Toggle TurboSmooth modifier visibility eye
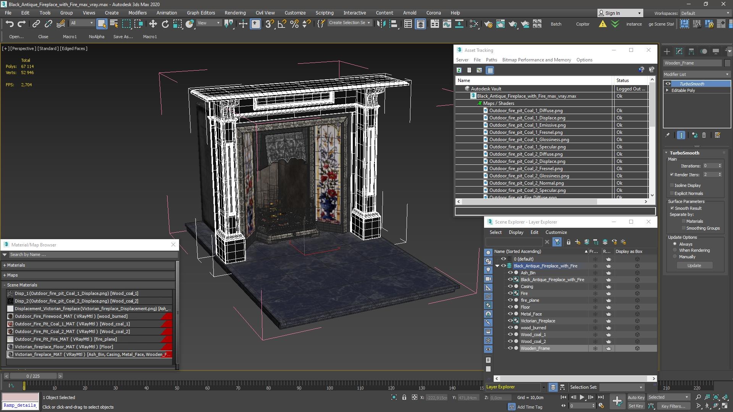 click(x=668, y=84)
